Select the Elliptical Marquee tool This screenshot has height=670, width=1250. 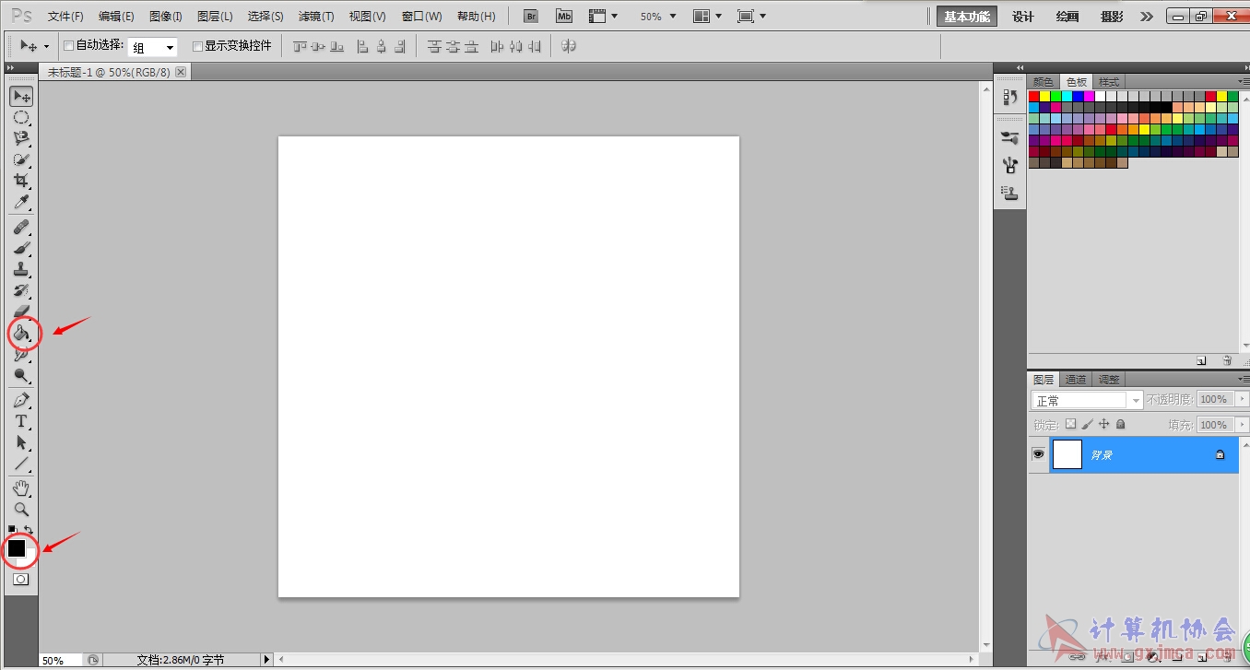point(21,117)
